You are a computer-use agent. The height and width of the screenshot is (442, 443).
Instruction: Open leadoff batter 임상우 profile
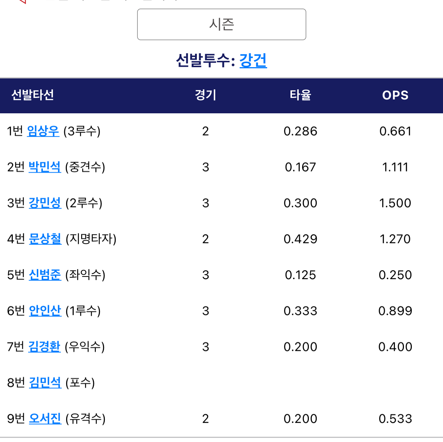[43, 131]
